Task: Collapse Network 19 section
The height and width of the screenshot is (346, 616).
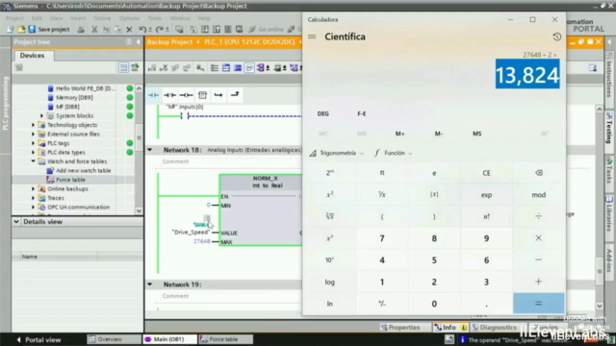Action: click(150, 284)
